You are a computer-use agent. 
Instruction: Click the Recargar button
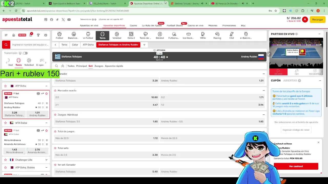click(317, 20)
